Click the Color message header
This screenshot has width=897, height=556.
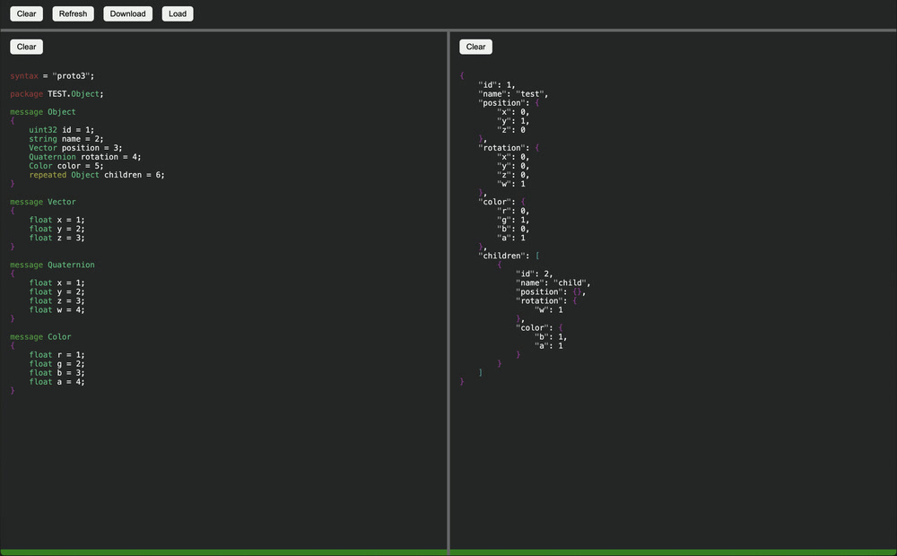click(42, 335)
